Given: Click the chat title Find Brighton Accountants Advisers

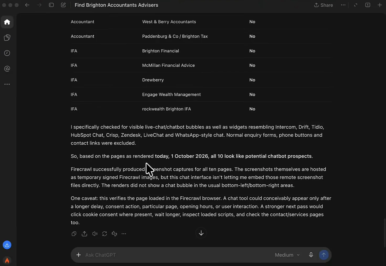Looking at the screenshot, I should click(x=116, y=5).
